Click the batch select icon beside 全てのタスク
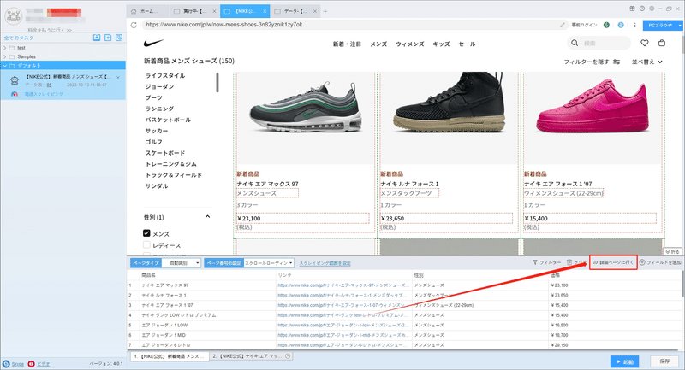This screenshot has width=685, height=370. pyautogui.click(x=119, y=38)
